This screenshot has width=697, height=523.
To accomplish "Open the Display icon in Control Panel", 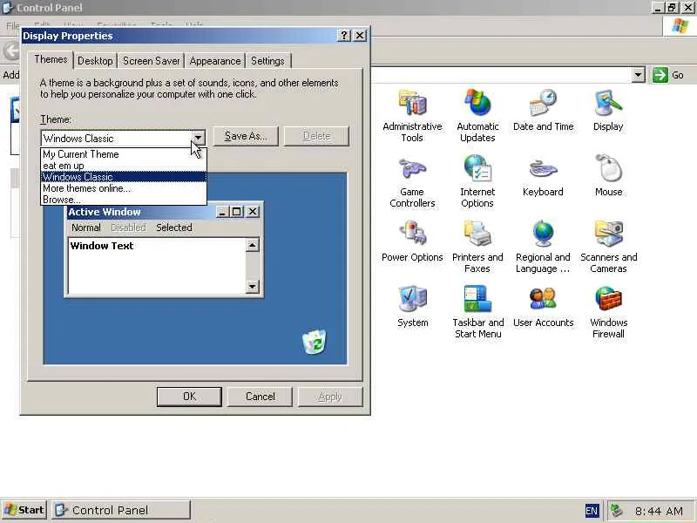I will (x=608, y=112).
